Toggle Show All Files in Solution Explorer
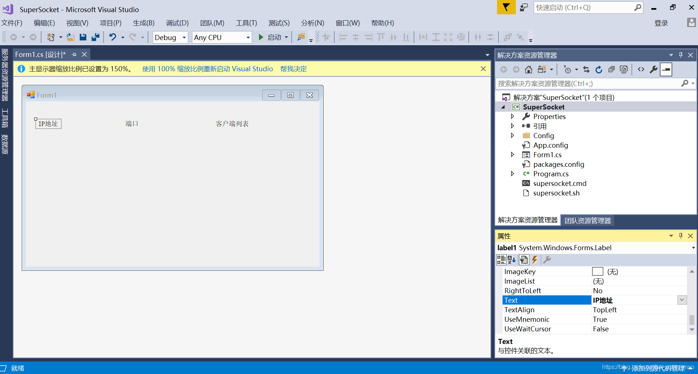The width and height of the screenshot is (698, 374). click(624, 69)
